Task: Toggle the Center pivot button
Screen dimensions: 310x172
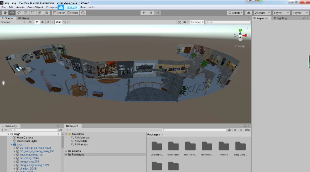Action: [x=58, y=13]
